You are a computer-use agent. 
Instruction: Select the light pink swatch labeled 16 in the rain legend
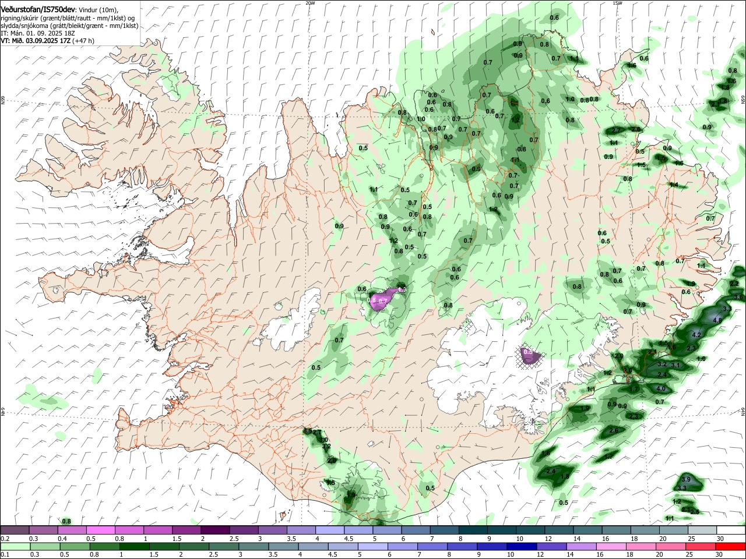coord(611,546)
